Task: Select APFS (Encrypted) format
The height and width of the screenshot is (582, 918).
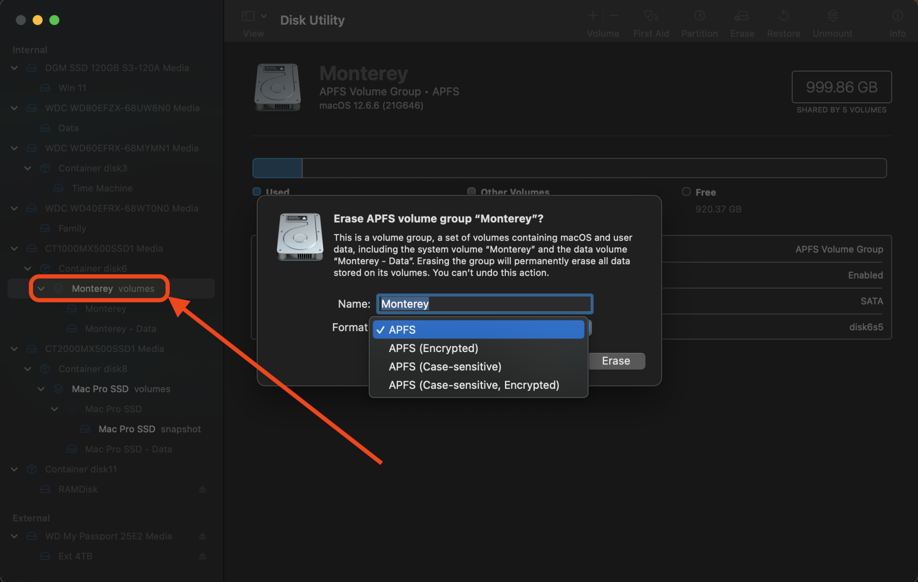Action: (x=433, y=348)
